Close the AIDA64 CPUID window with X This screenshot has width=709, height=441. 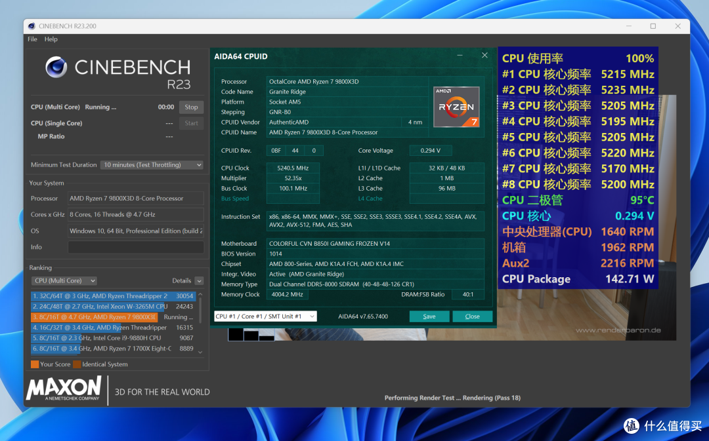(484, 55)
